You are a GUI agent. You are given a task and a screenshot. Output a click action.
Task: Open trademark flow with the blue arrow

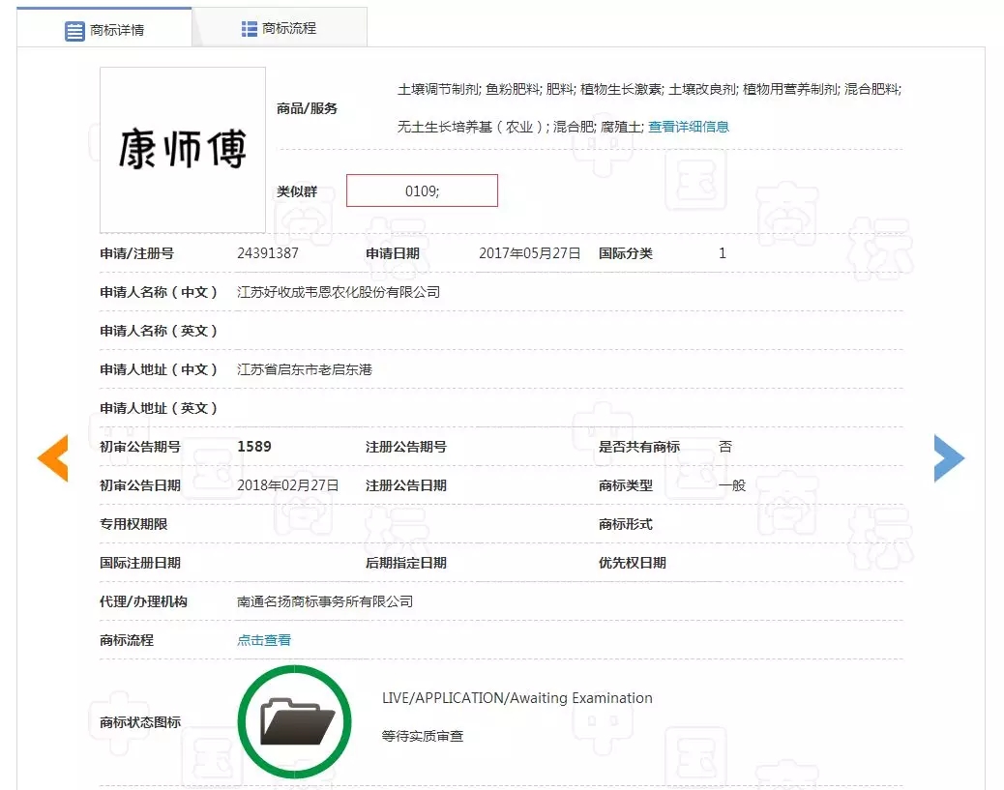(950, 458)
